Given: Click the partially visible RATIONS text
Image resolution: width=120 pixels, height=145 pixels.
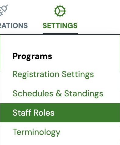Looking at the screenshot, I should (x=14, y=25).
